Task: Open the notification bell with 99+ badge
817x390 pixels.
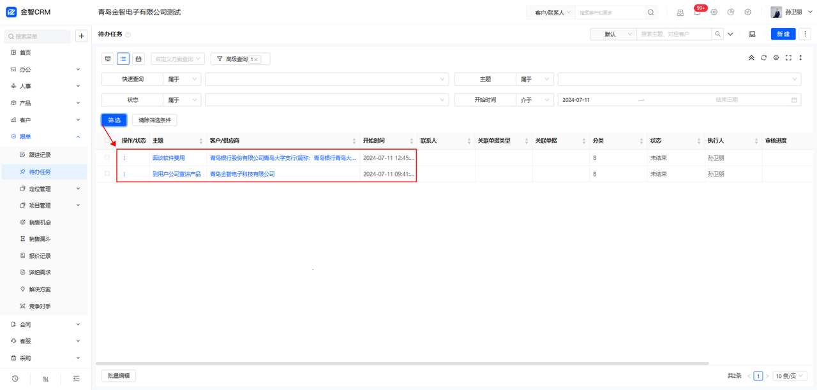Action: pyautogui.click(x=697, y=11)
